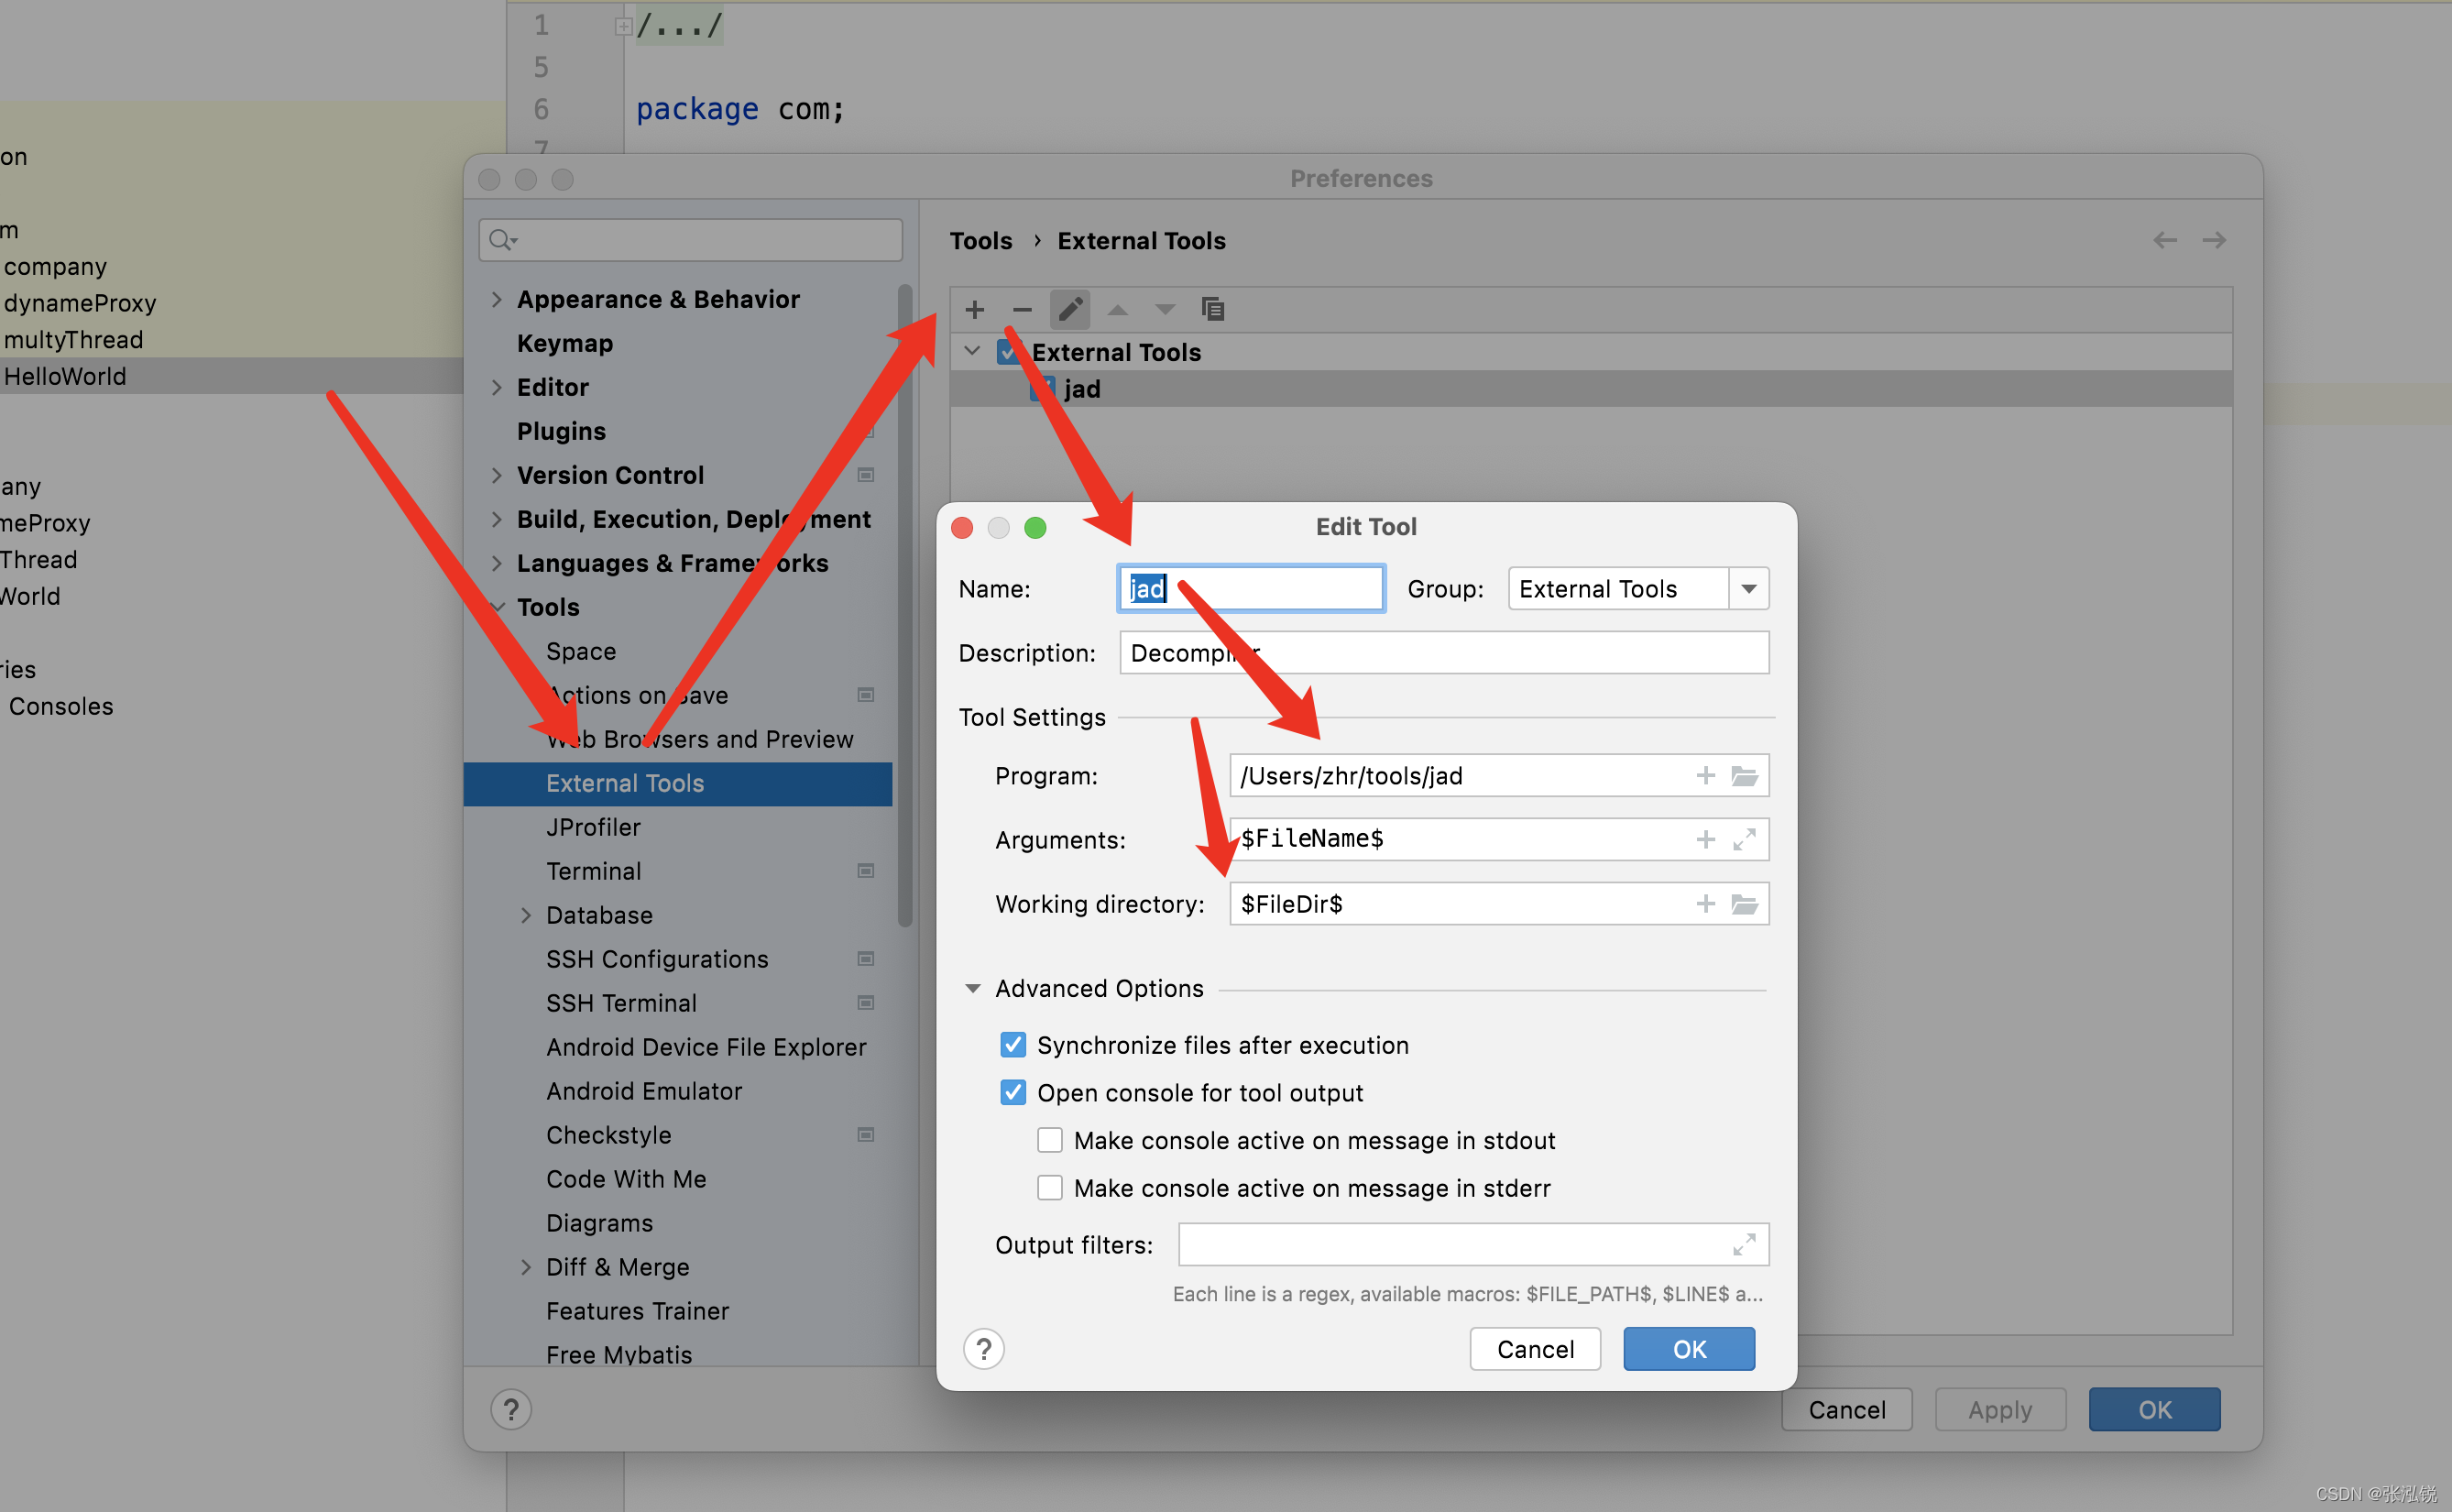Viewport: 2452px width, 1512px height.
Task: Open the Keymap settings page
Action: (564, 343)
